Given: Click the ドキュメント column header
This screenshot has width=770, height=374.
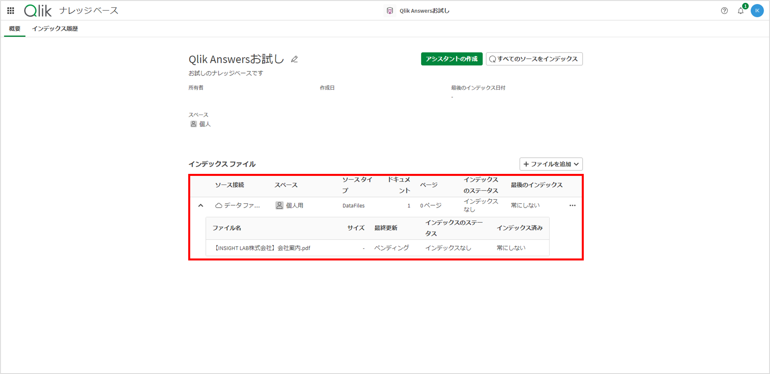Looking at the screenshot, I should 399,185.
